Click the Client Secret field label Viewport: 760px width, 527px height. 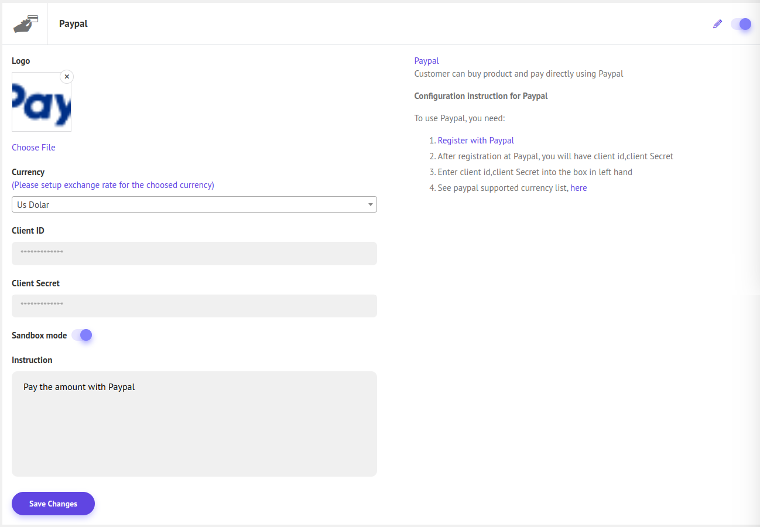click(36, 283)
